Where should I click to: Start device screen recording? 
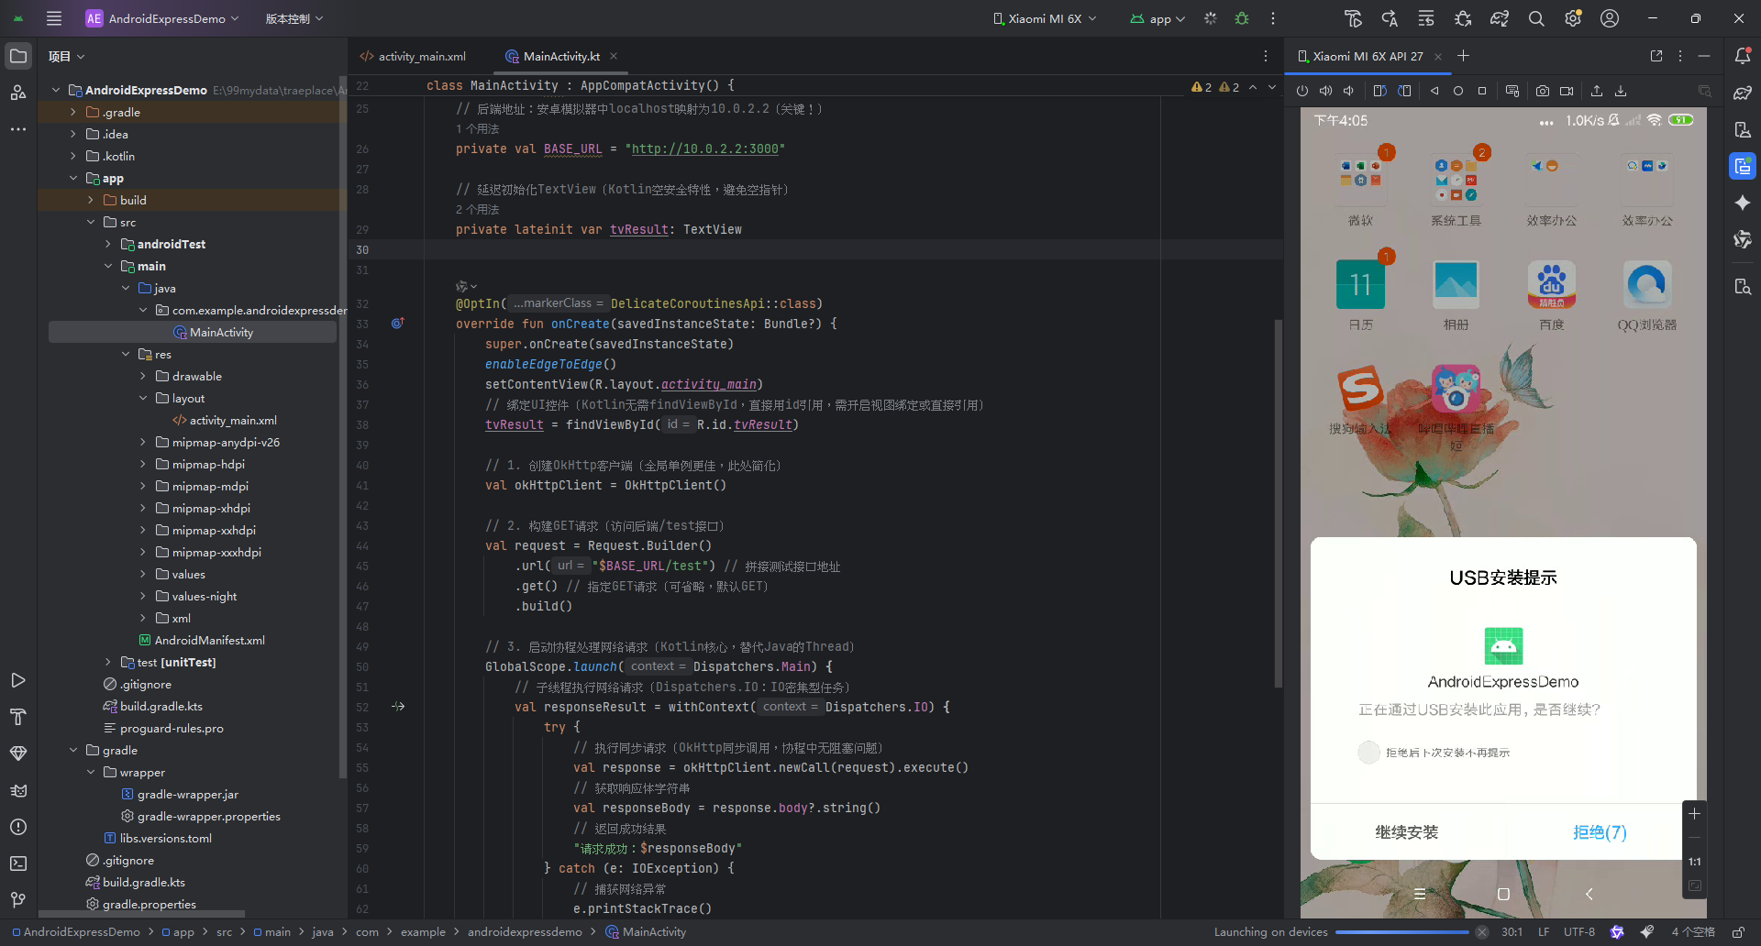coord(1567,91)
